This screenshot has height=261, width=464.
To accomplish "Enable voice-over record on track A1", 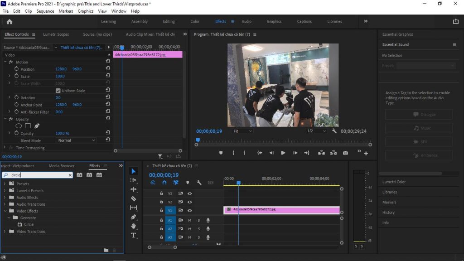I will (208, 221).
